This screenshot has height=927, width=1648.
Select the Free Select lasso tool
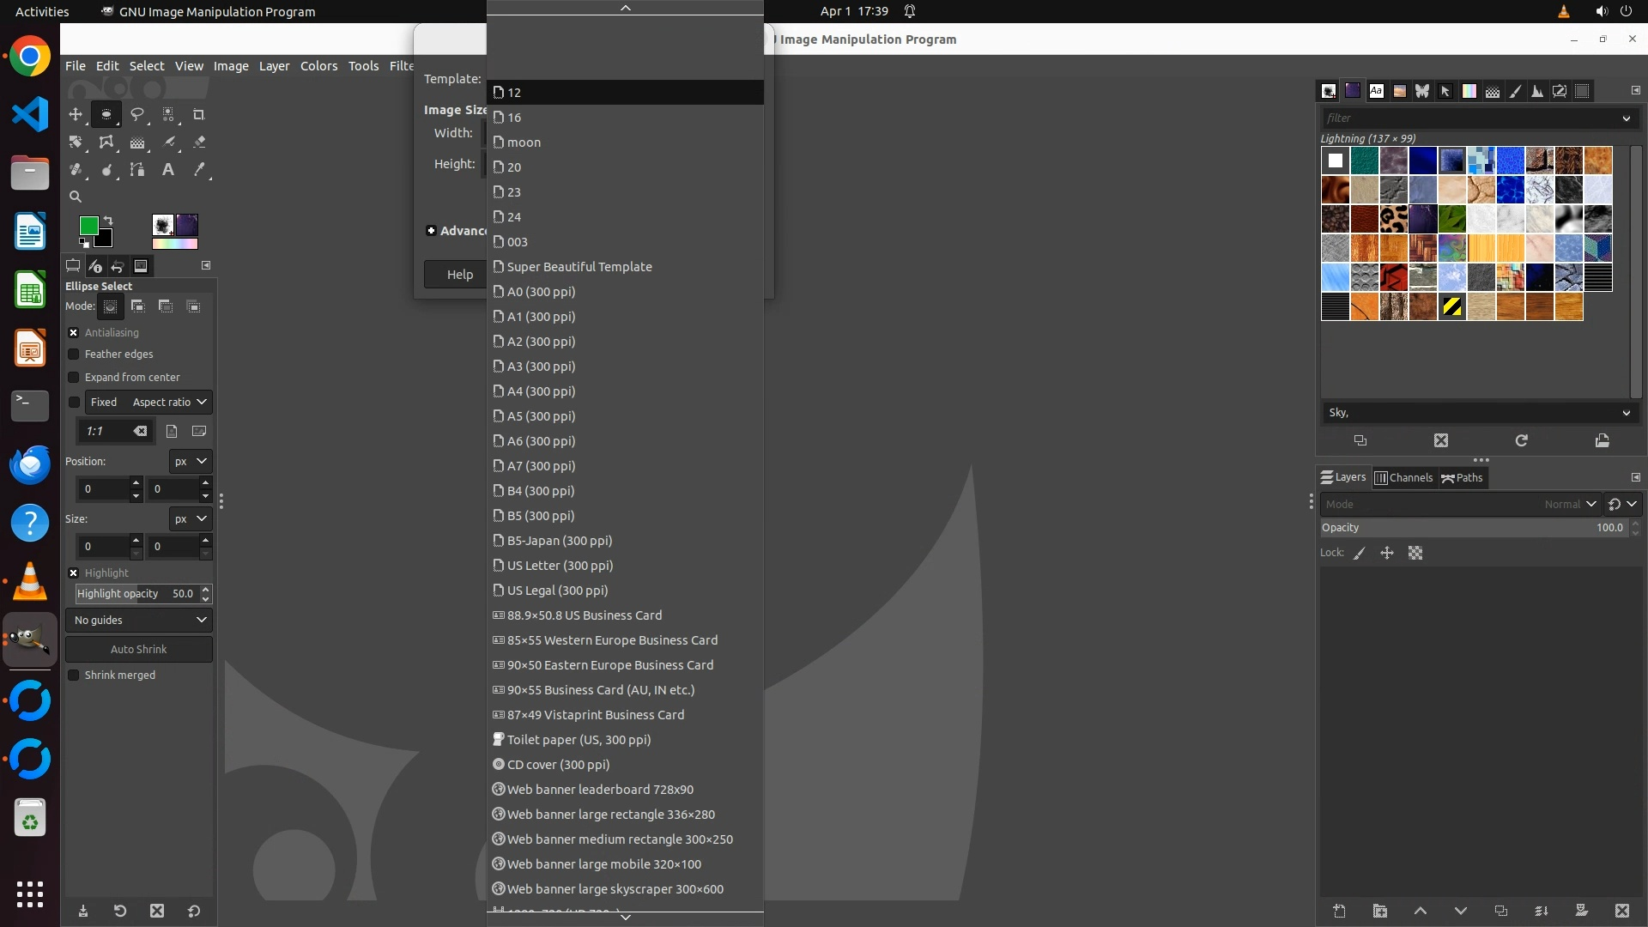[x=136, y=114]
